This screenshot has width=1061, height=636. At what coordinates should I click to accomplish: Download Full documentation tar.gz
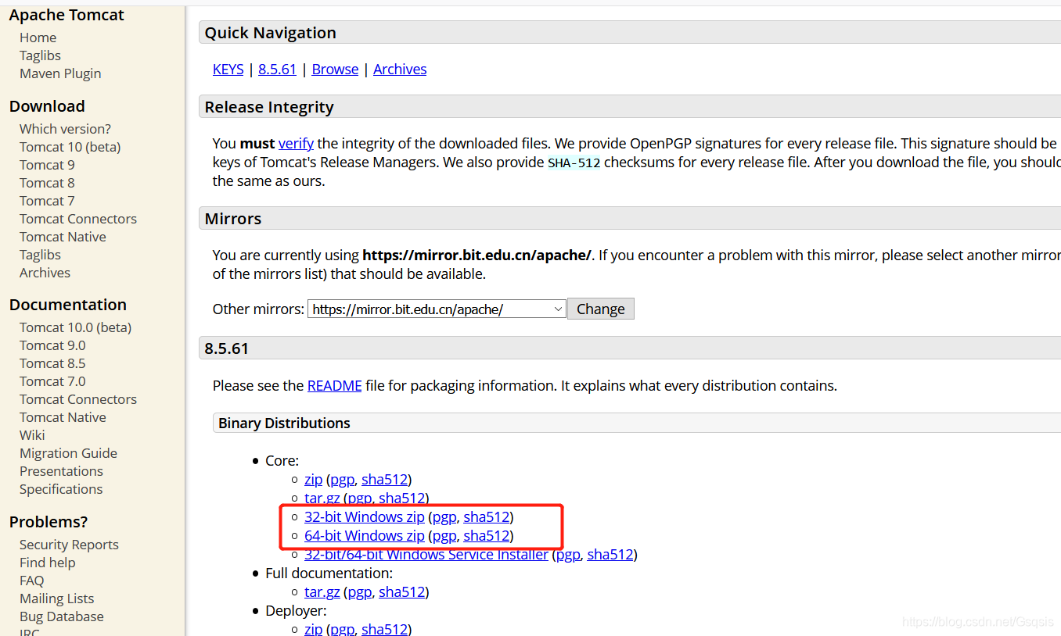(322, 591)
